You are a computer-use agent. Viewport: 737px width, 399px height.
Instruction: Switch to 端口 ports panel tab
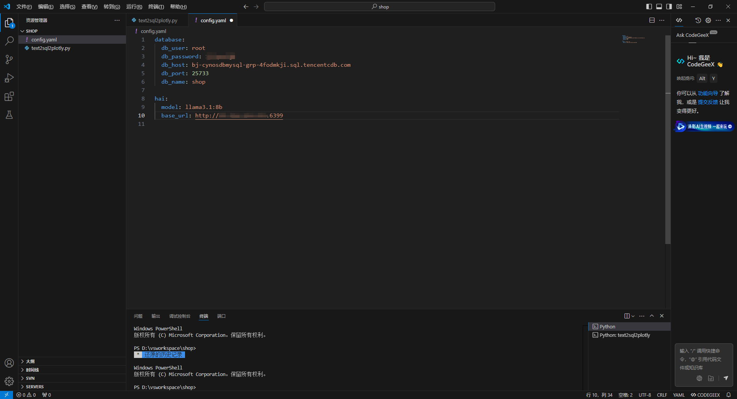coord(221,316)
